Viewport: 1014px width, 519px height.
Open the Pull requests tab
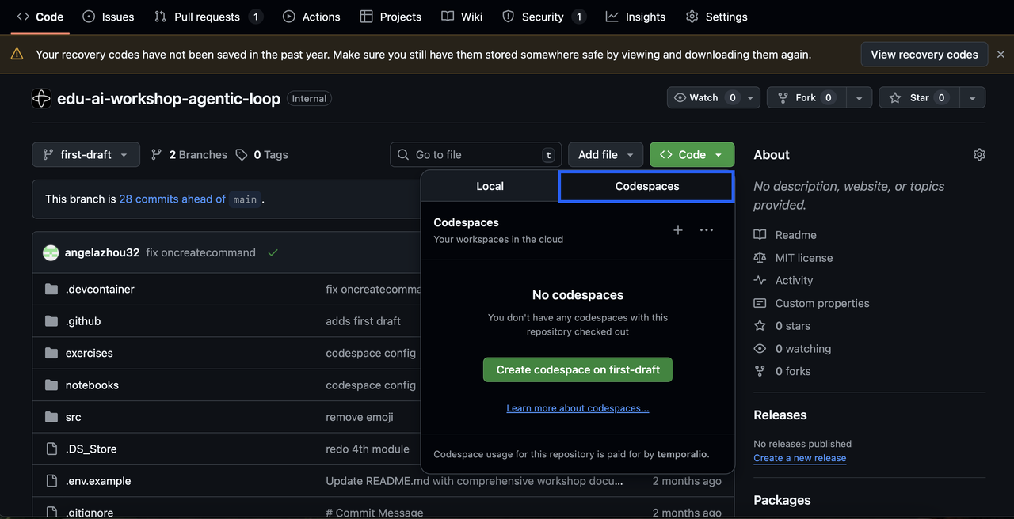click(208, 17)
